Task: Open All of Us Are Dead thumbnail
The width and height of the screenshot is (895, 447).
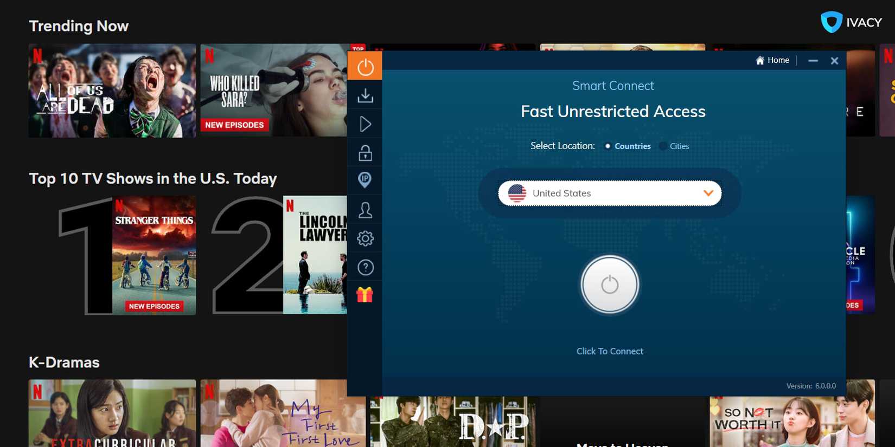Action: [112, 90]
